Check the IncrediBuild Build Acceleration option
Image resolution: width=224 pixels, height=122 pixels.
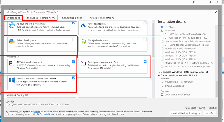point(162,49)
